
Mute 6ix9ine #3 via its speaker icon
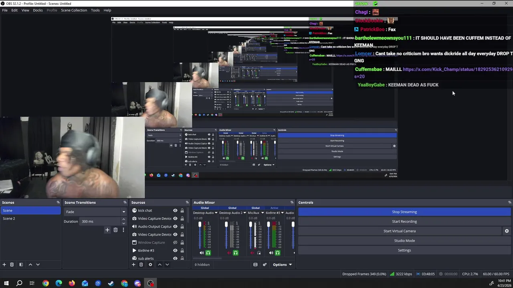271,253
